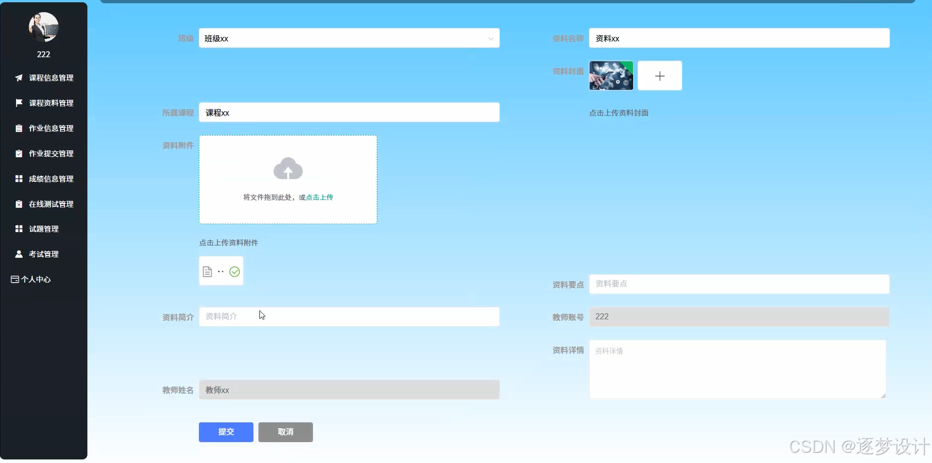Click the grid icon beside 成绩信息管理
The width and height of the screenshot is (932, 463).
[x=19, y=179]
